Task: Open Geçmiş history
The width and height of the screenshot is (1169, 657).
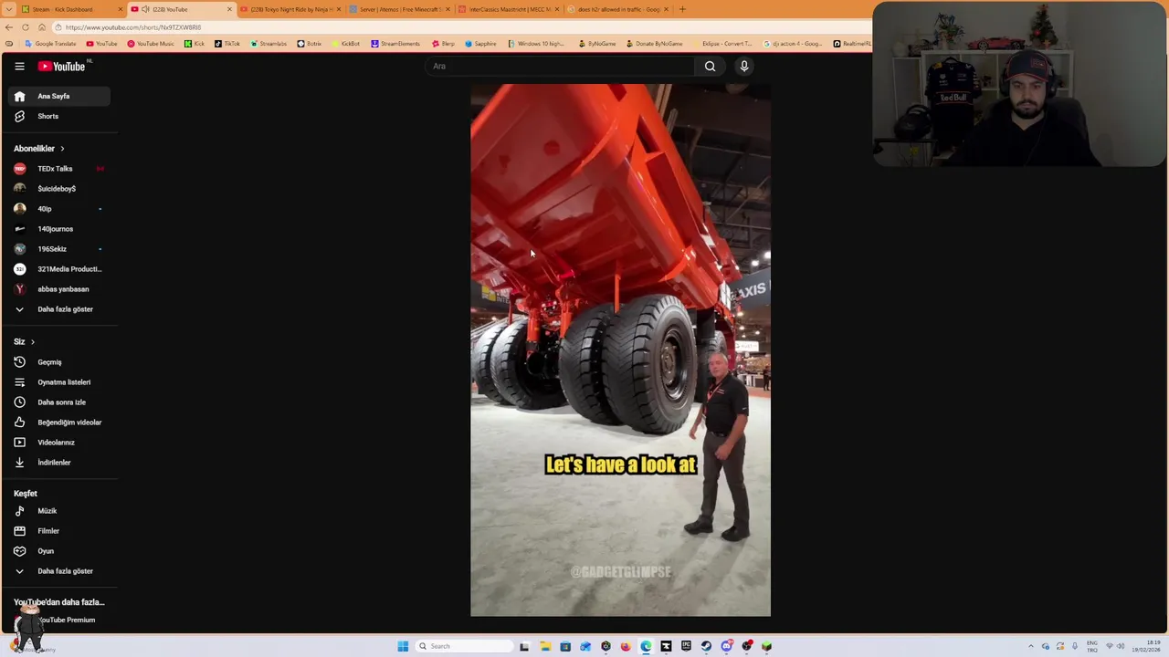Action: 58,362
